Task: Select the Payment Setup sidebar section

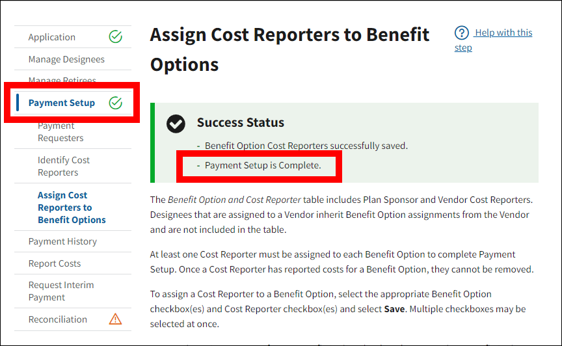Action: 62,103
